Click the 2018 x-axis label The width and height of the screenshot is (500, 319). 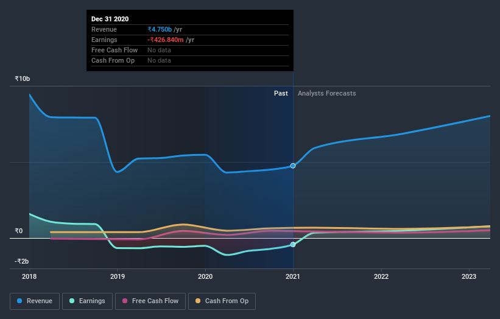tap(29, 276)
